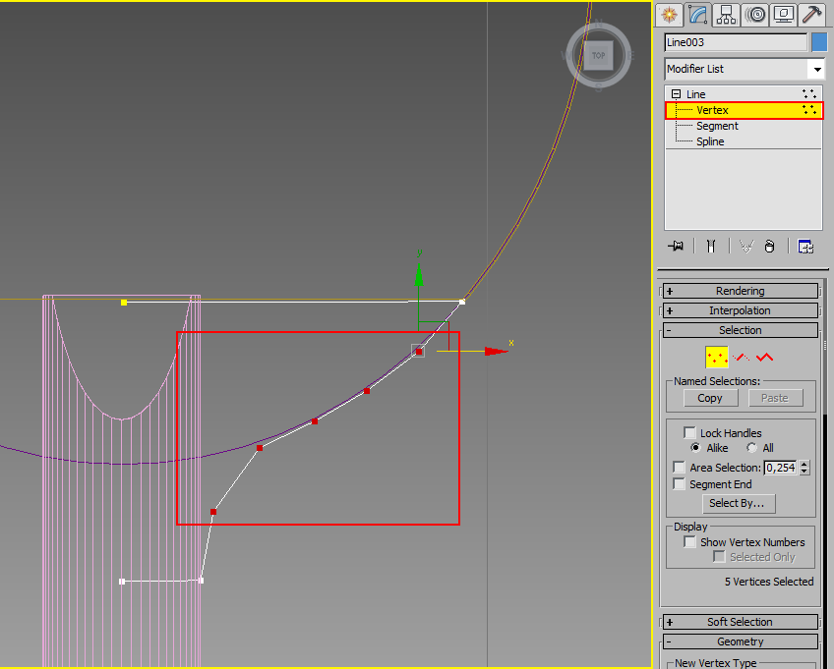The width and height of the screenshot is (834, 669).
Task: Click the yellow vertex on the horizontal line
Action: [x=124, y=303]
